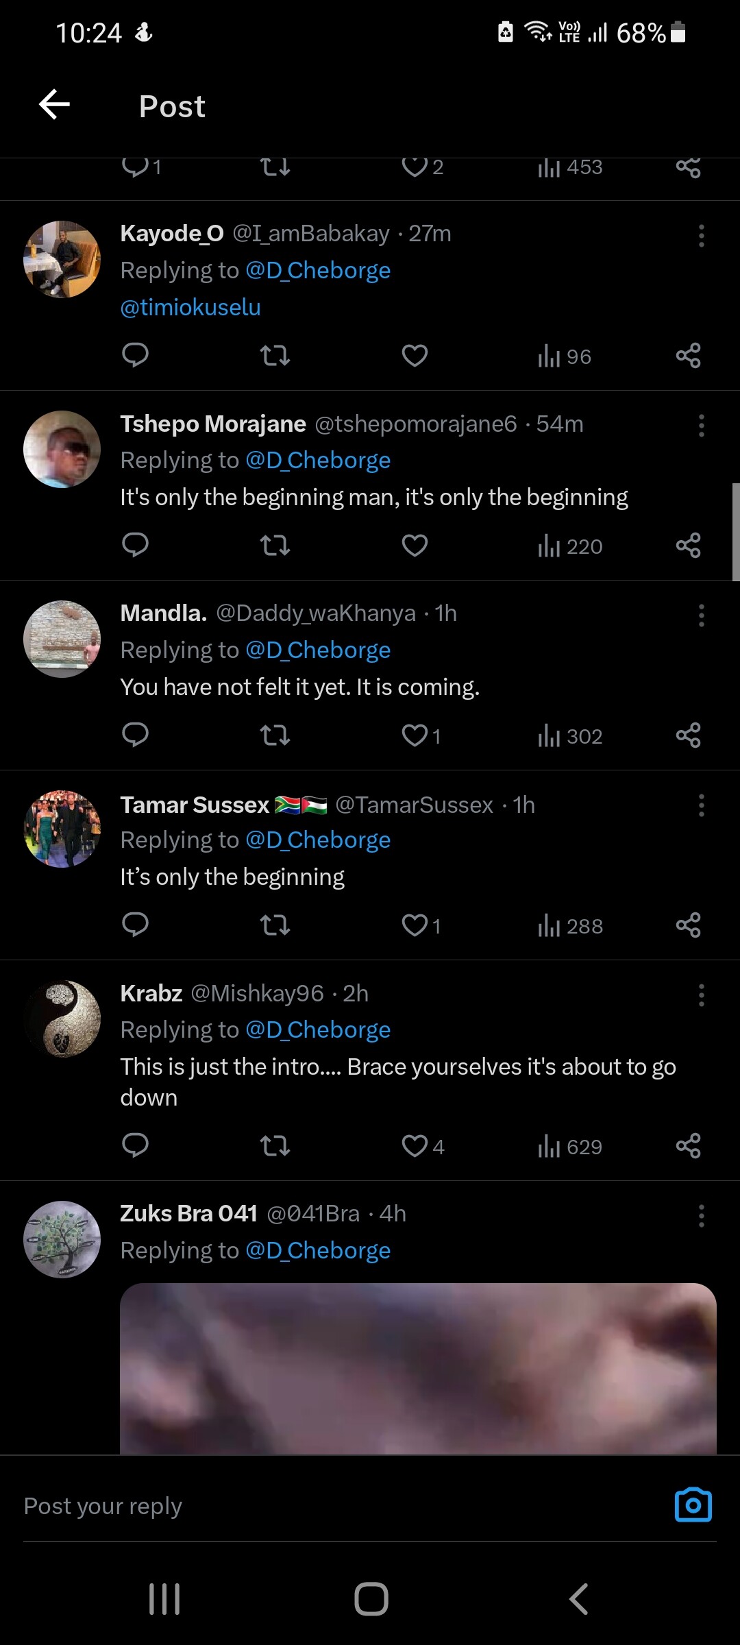
Task: Open @D_Cheborge link in Mandla's reply
Action: (x=318, y=650)
